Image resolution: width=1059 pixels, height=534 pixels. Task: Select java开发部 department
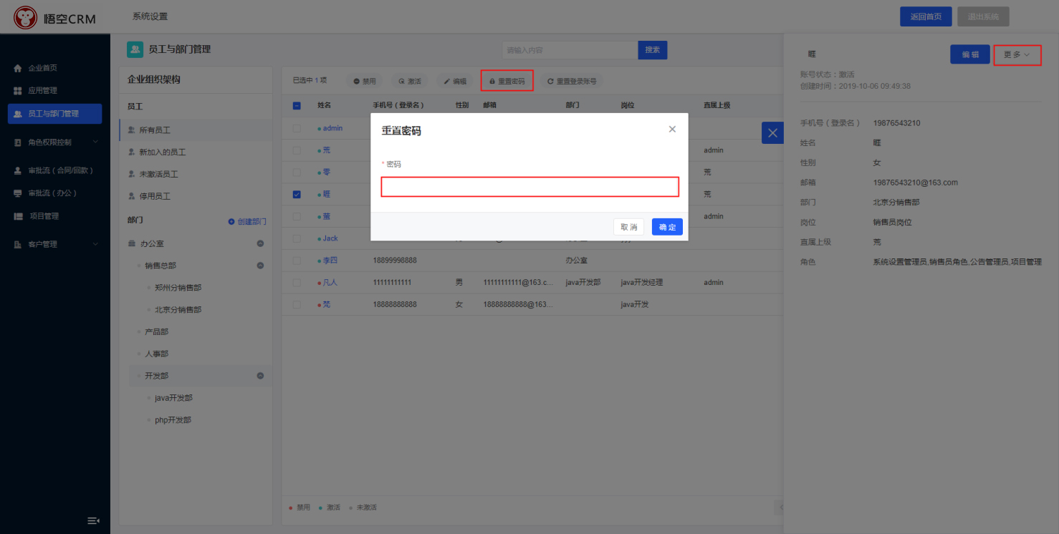pyautogui.click(x=173, y=398)
